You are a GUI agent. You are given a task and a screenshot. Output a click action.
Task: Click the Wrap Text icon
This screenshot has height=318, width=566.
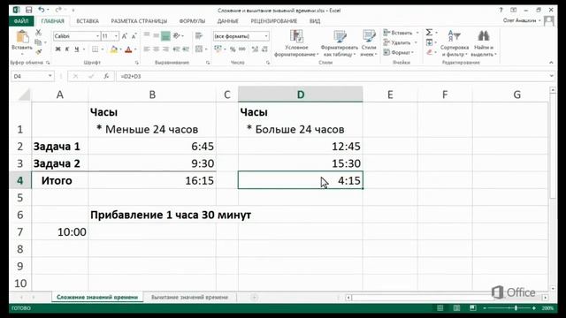coord(198,35)
